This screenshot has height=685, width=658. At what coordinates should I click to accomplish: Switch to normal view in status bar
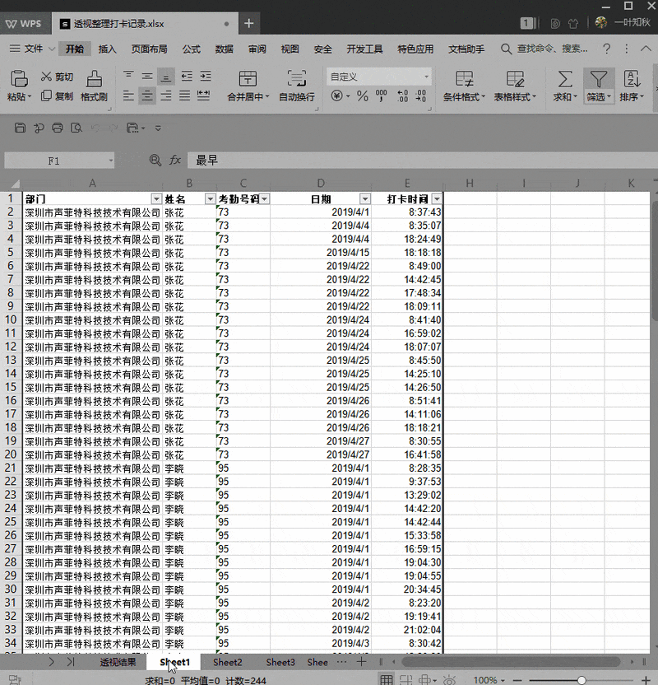(387, 679)
